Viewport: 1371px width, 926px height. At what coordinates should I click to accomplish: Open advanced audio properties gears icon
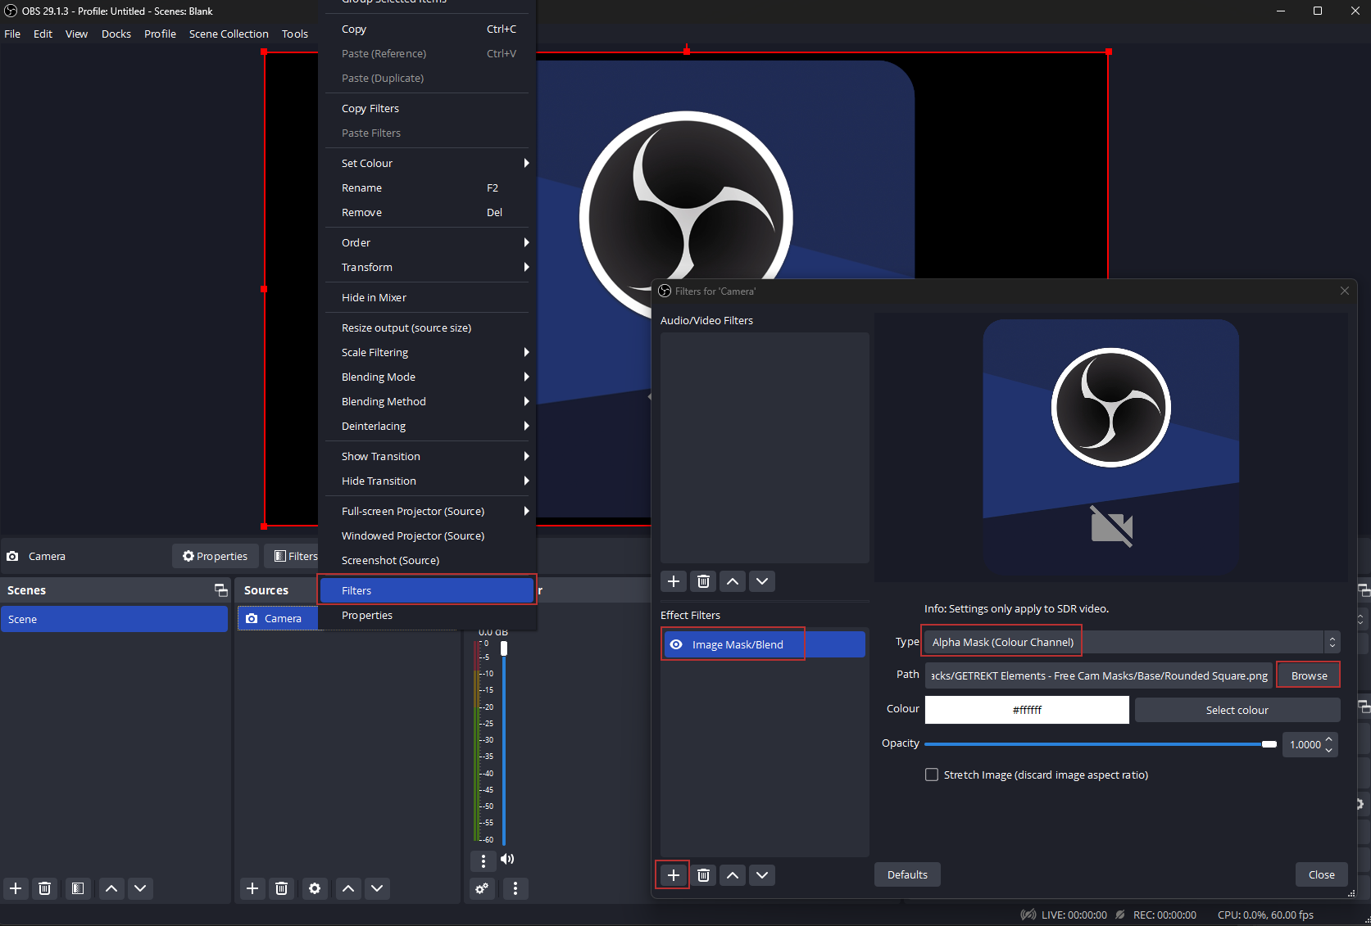pyautogui.click(x=482, y=888)
